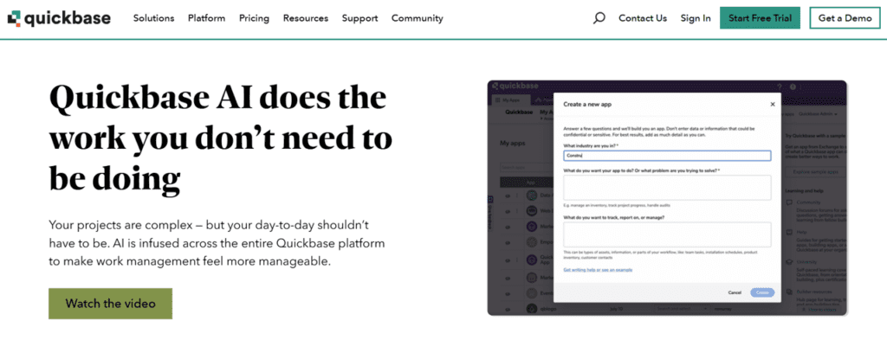Open the Platform menu

pos(206,18)
